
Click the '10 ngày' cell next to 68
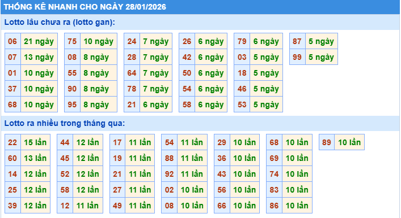[x=39, y=104]
